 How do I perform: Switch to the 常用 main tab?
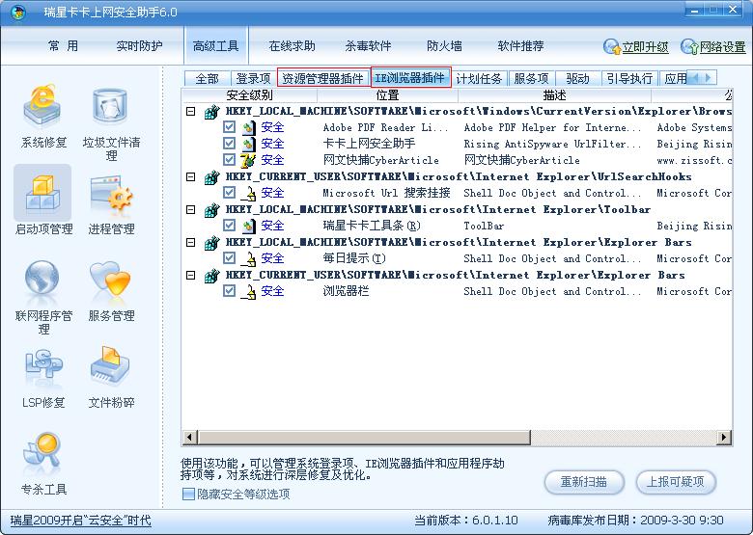point(63,46)
